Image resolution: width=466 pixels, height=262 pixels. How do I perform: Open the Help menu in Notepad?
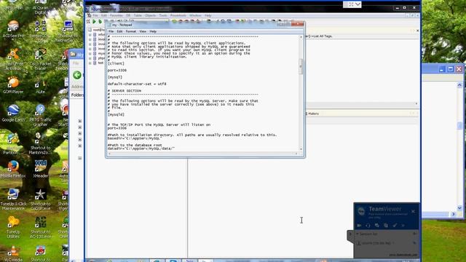click(153, 31)
